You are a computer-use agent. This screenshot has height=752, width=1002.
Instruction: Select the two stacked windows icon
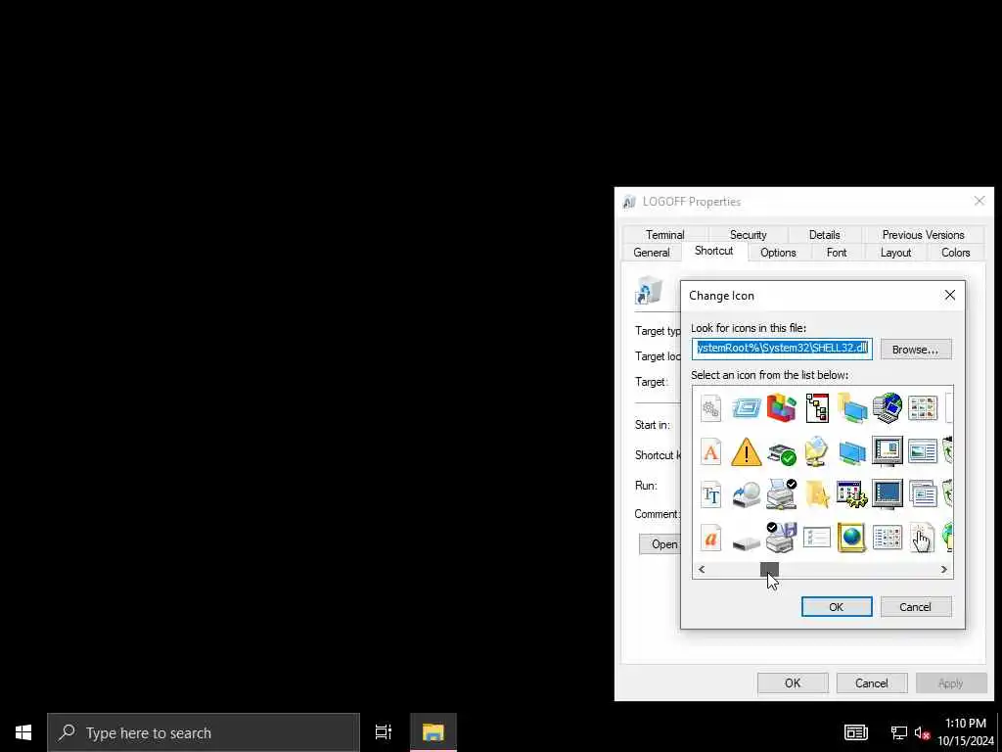tap(922, 494)
